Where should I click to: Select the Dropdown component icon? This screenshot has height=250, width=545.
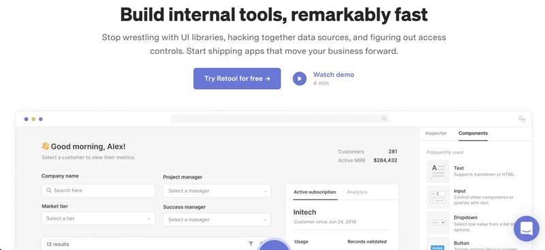click(437, 223)
